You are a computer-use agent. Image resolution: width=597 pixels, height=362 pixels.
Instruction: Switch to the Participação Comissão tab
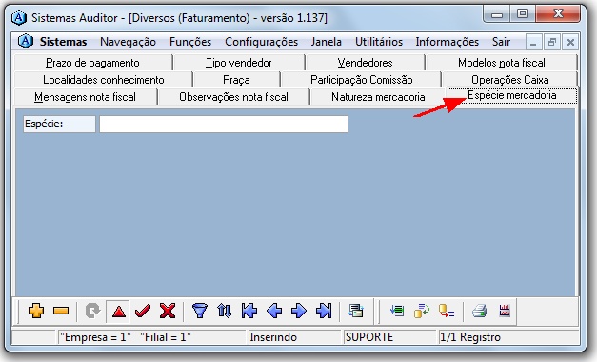361,80
